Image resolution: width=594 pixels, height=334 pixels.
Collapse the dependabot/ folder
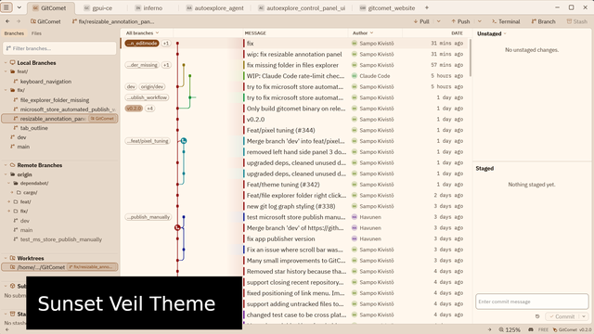point(8,184)
